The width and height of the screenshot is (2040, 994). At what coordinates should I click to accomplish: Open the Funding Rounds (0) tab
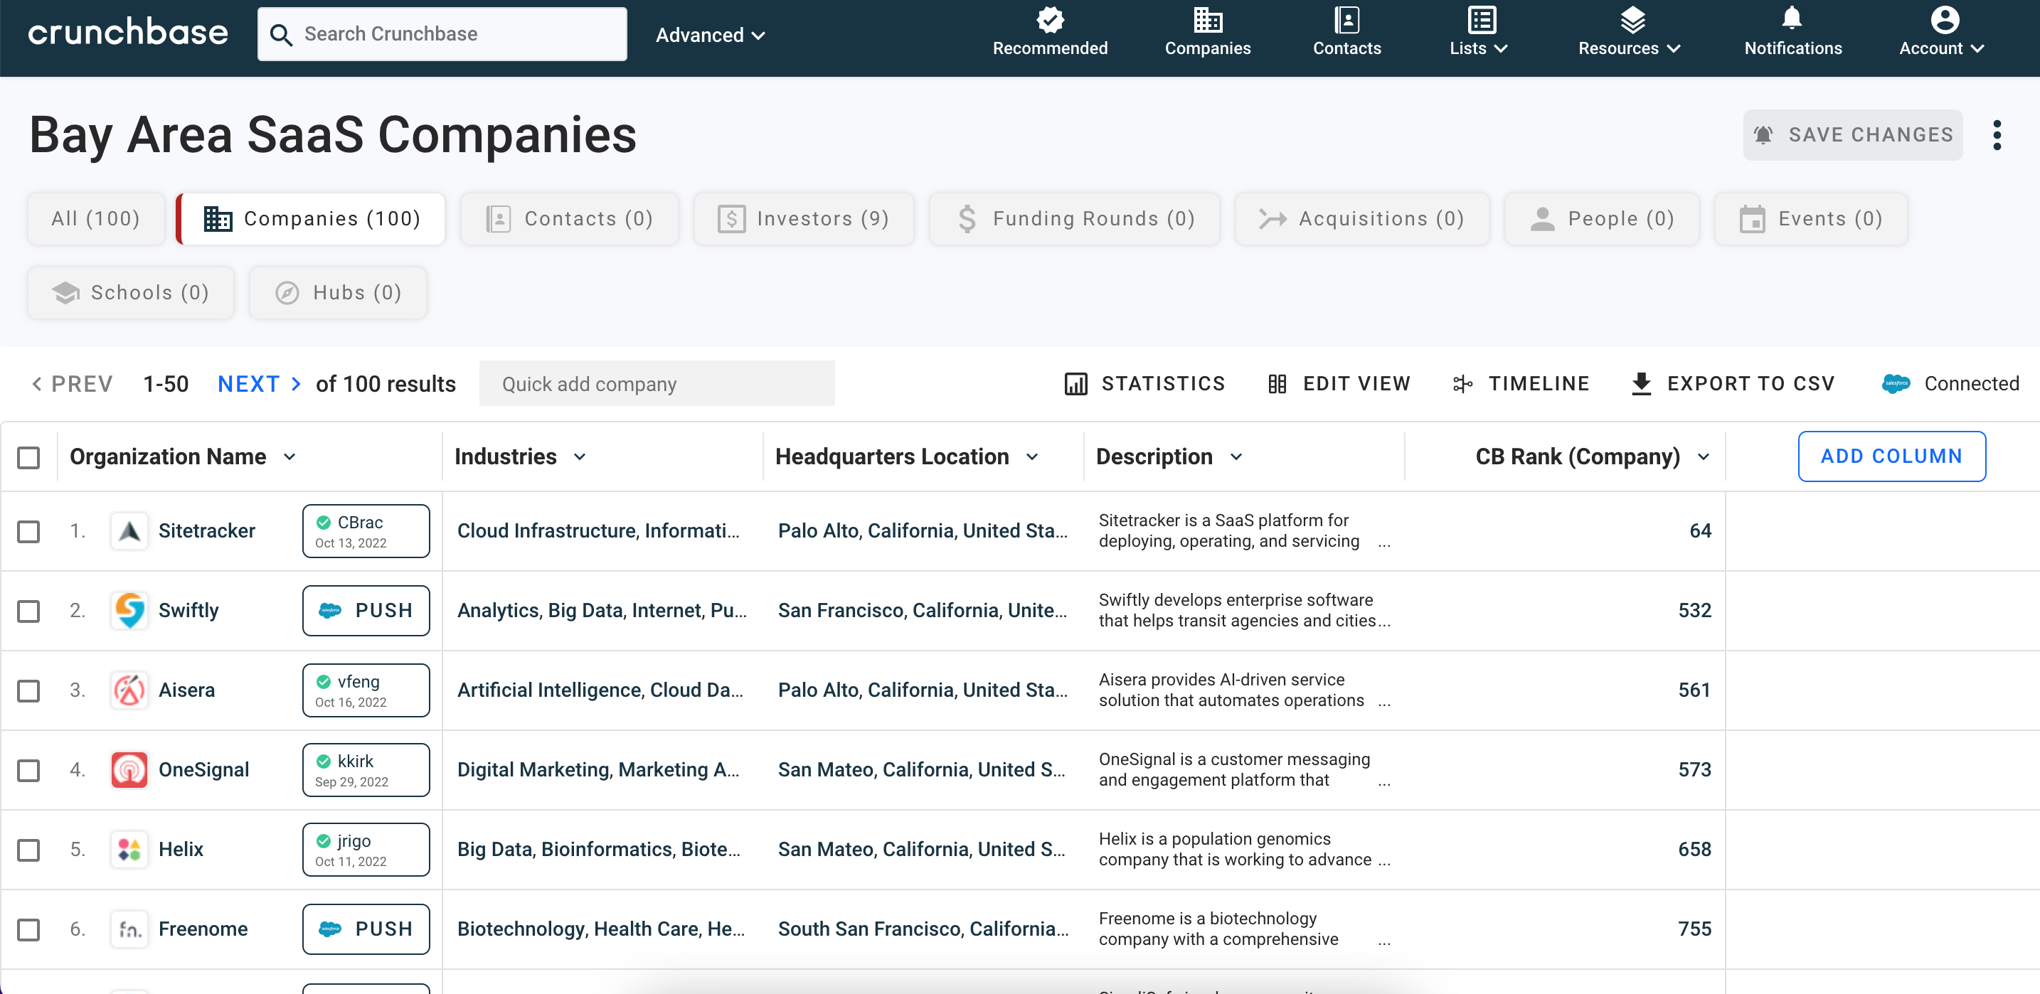[1075, 218]
